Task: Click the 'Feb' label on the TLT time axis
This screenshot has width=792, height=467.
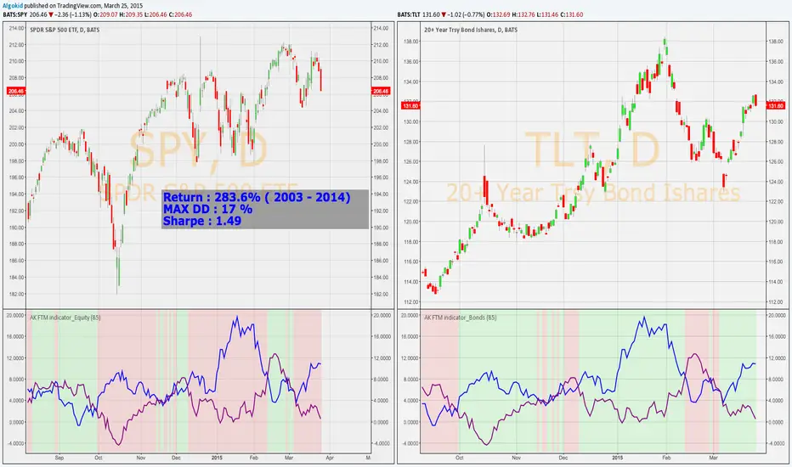Action: pos(666,458)
